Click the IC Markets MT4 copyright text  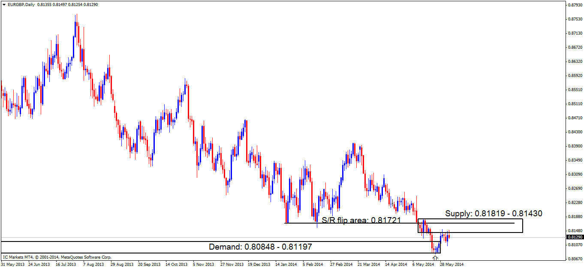pyautogui.click(x=57, y=257)
